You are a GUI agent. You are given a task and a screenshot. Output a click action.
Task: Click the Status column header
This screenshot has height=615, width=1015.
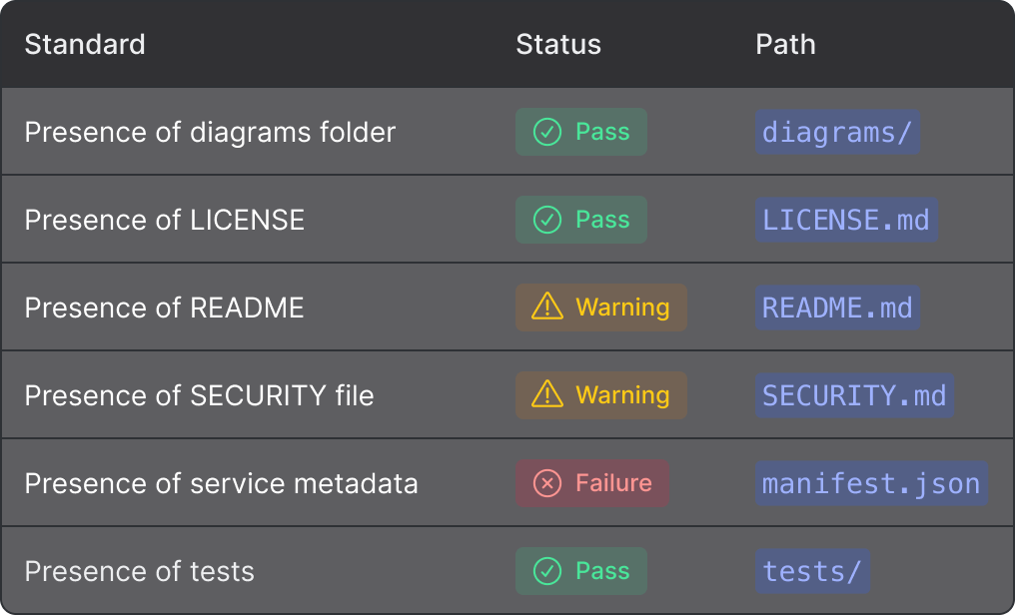click(x=558, y=44)
